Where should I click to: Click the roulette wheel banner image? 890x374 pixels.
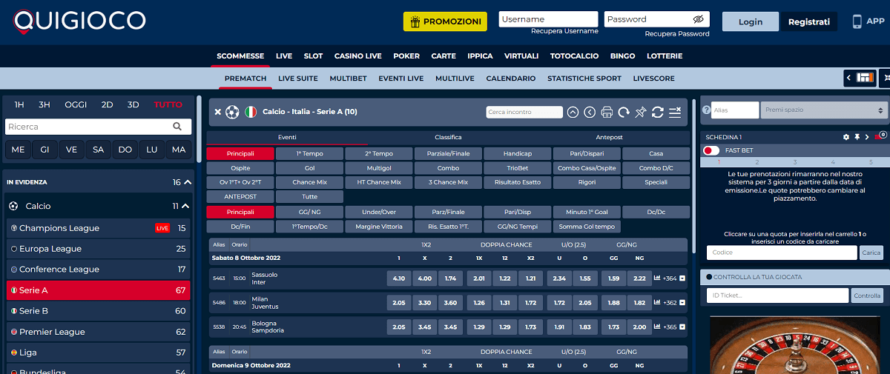(x=794, y=344)
